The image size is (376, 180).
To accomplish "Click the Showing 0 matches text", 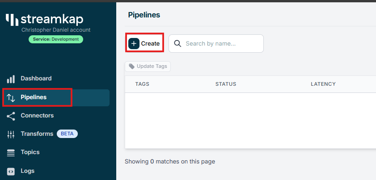I will pyautogui.click(x=170, y=162).
